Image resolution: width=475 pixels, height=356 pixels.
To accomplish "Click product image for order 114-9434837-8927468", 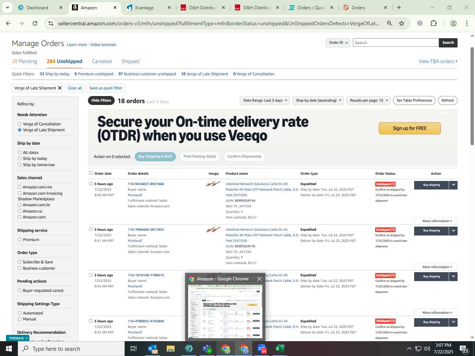I will (213, 184).
